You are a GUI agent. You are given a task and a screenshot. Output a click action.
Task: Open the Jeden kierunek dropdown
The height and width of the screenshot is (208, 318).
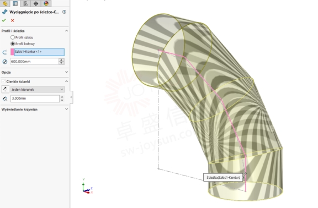coord(38,89)
